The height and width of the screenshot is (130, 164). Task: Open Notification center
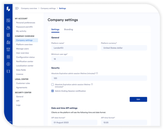pyautogui.click(x=25, y=62)
